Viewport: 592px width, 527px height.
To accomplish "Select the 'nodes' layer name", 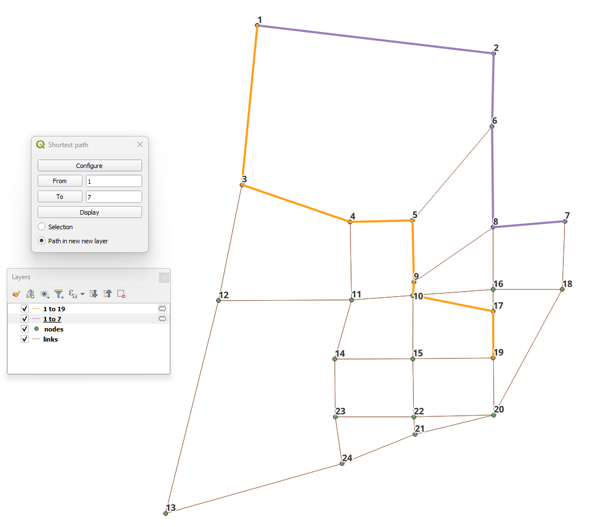I will coord(53,329).
